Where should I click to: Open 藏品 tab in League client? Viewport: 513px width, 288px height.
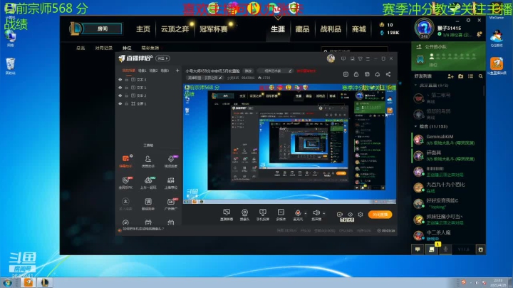tap(302, 29)
